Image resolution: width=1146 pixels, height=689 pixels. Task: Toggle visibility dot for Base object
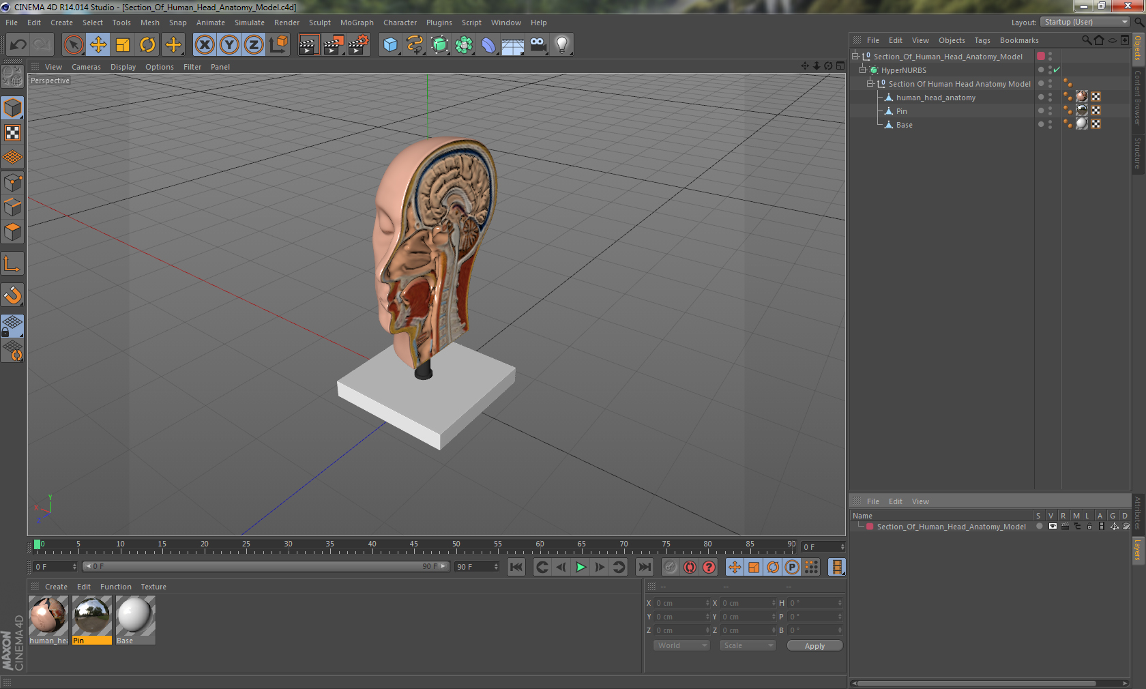tap(1050, 121)
